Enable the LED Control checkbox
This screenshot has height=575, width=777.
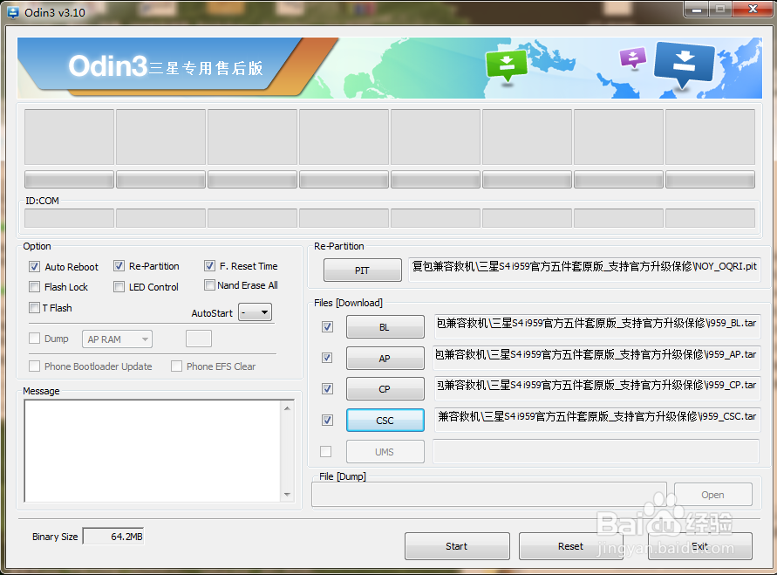(x=119, y=286)
